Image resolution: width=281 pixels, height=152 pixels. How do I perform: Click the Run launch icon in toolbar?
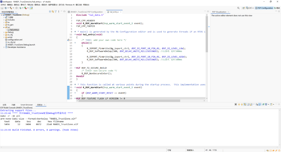tap(25, 8)
